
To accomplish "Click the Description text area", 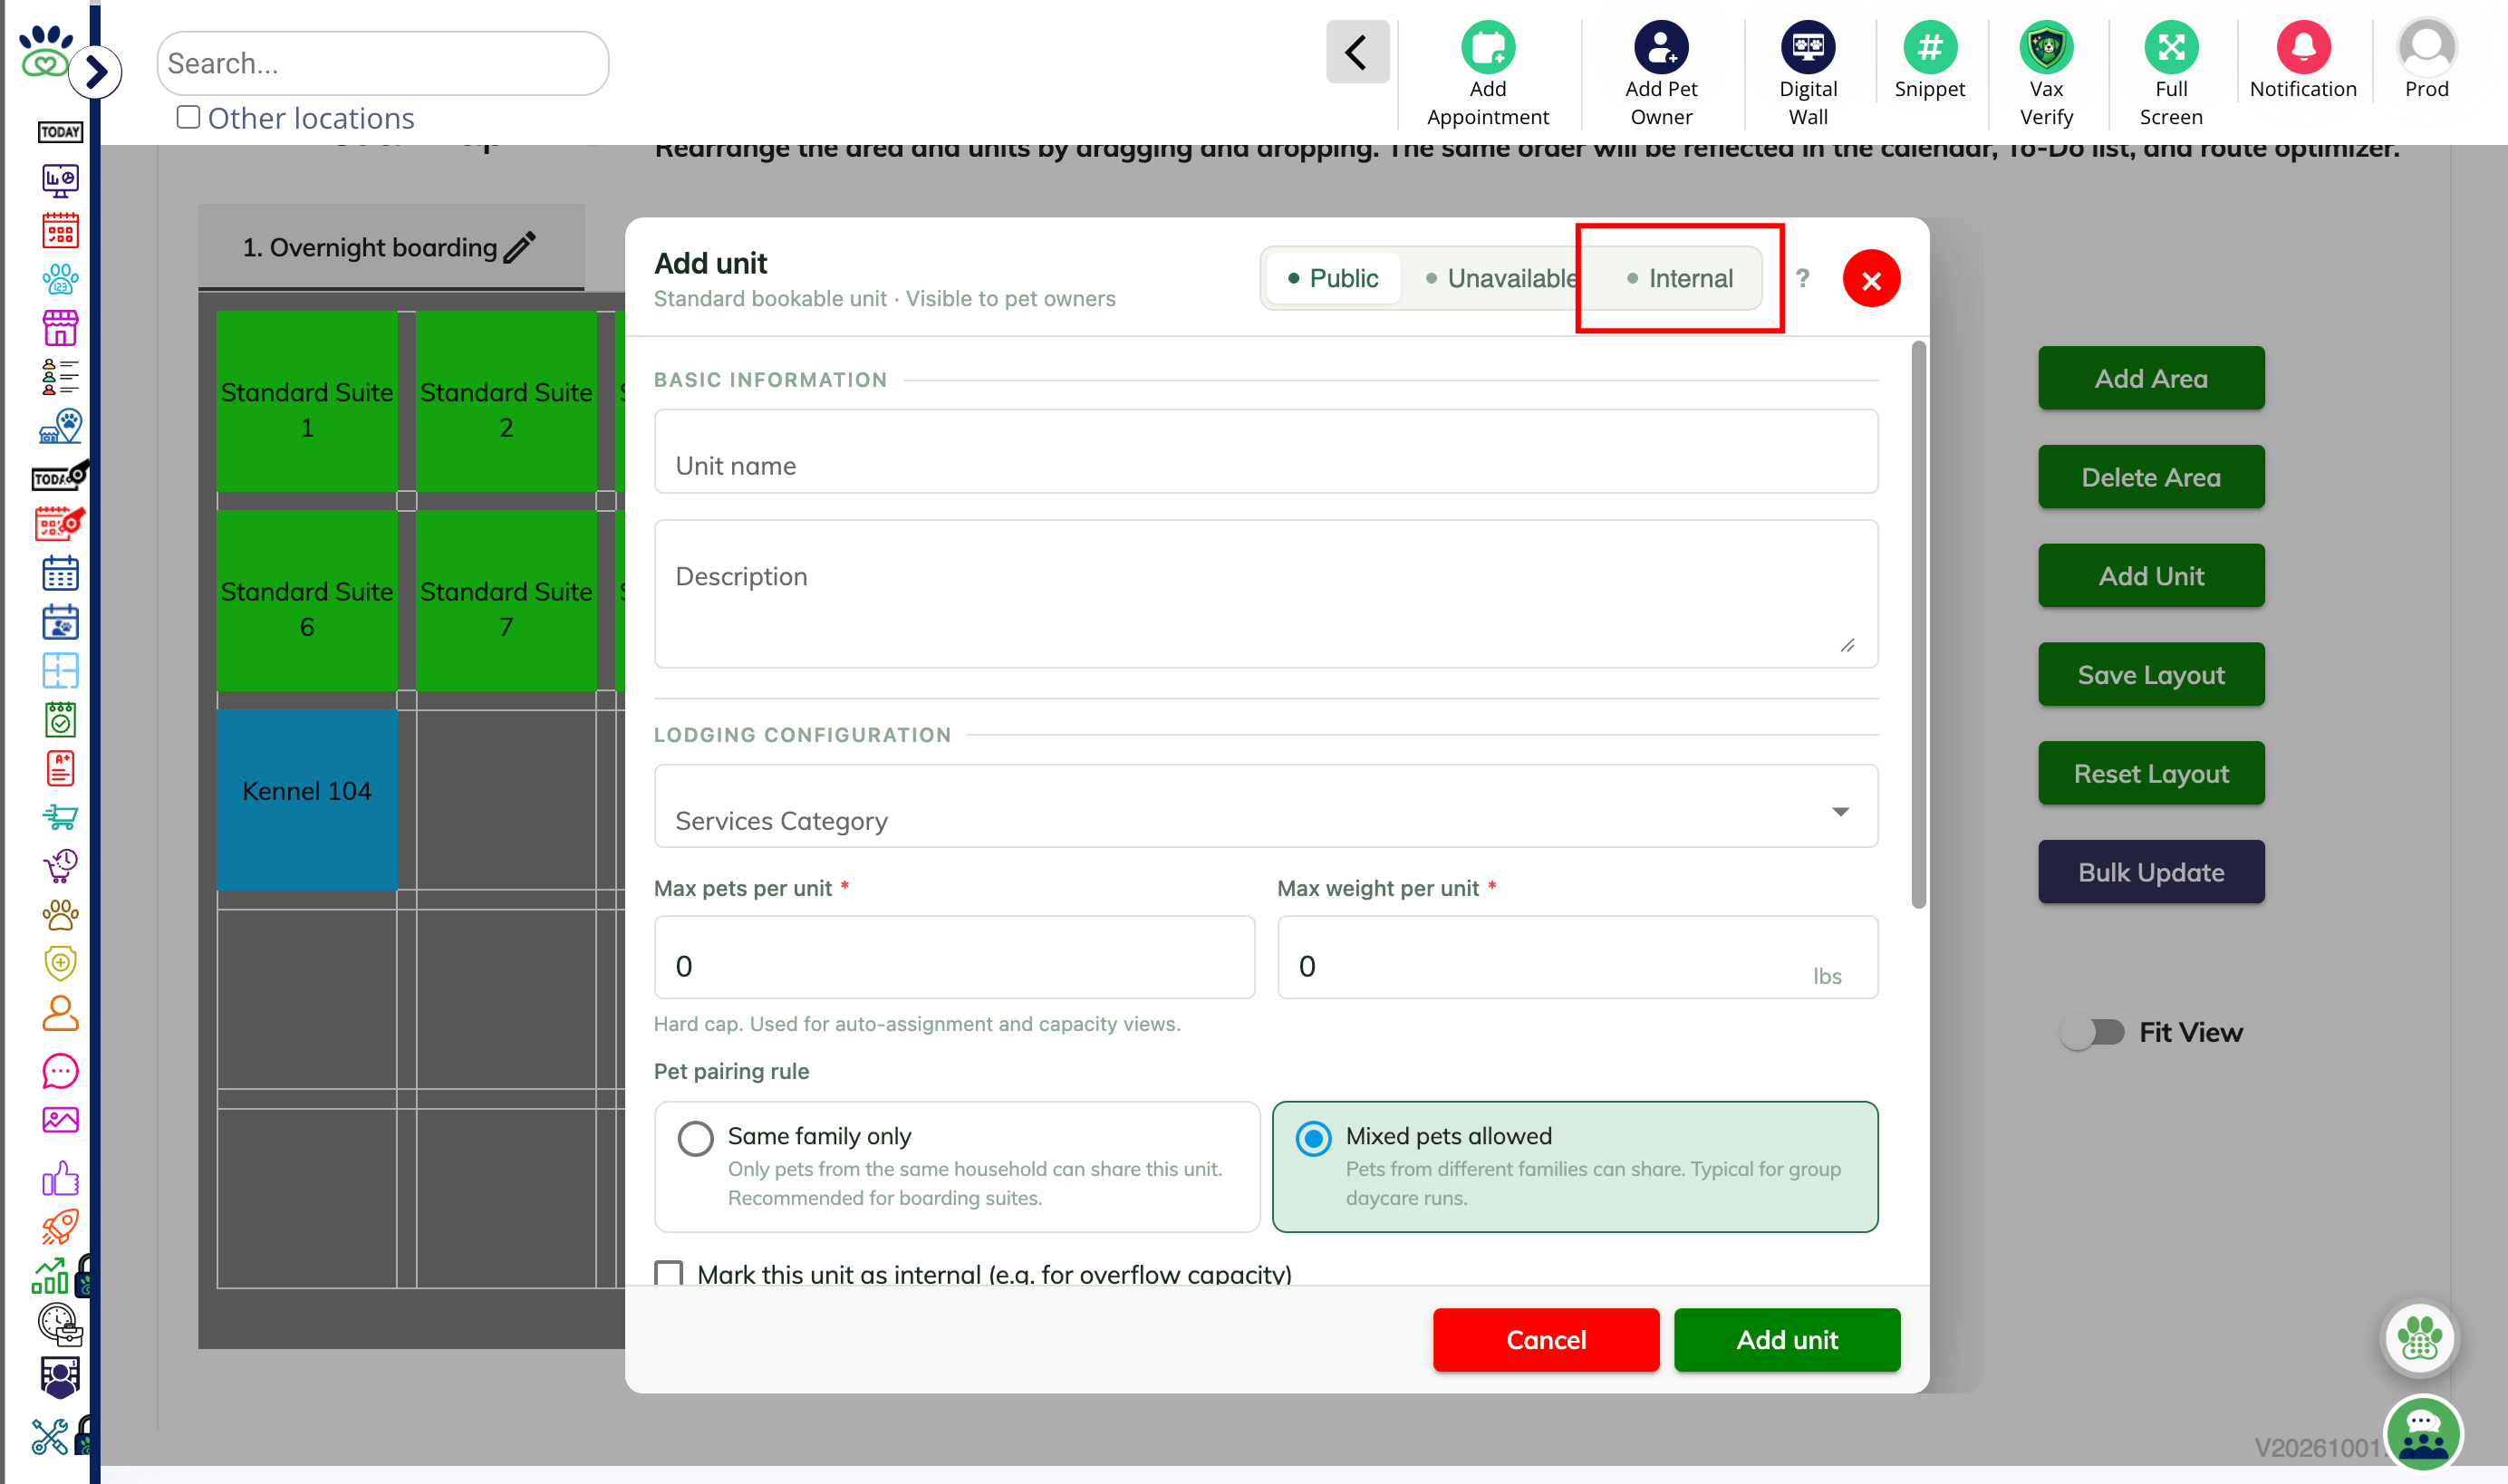I will coord(1265,593).
